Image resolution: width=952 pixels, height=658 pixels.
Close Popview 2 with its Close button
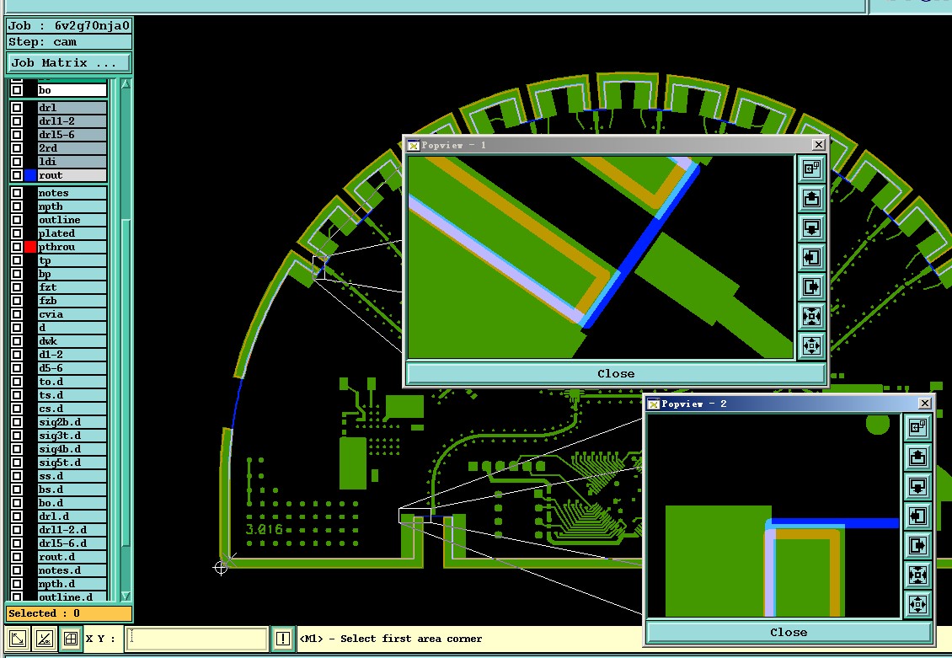click(789, 633)
